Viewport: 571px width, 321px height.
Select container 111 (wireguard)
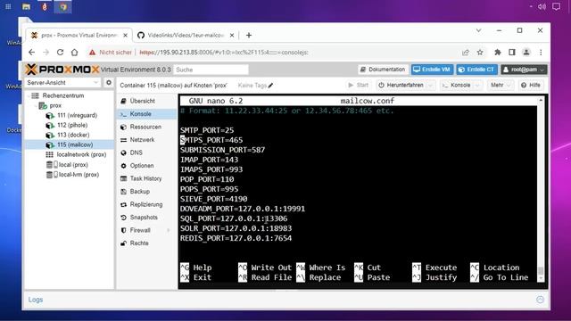tap(77, 115)
